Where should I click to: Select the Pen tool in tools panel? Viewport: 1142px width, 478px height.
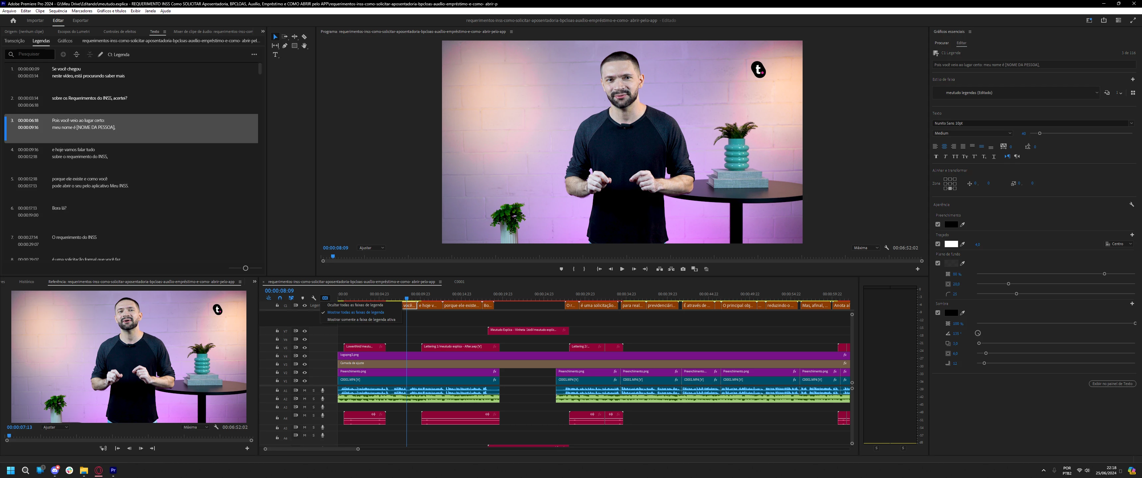pos(285,46)
